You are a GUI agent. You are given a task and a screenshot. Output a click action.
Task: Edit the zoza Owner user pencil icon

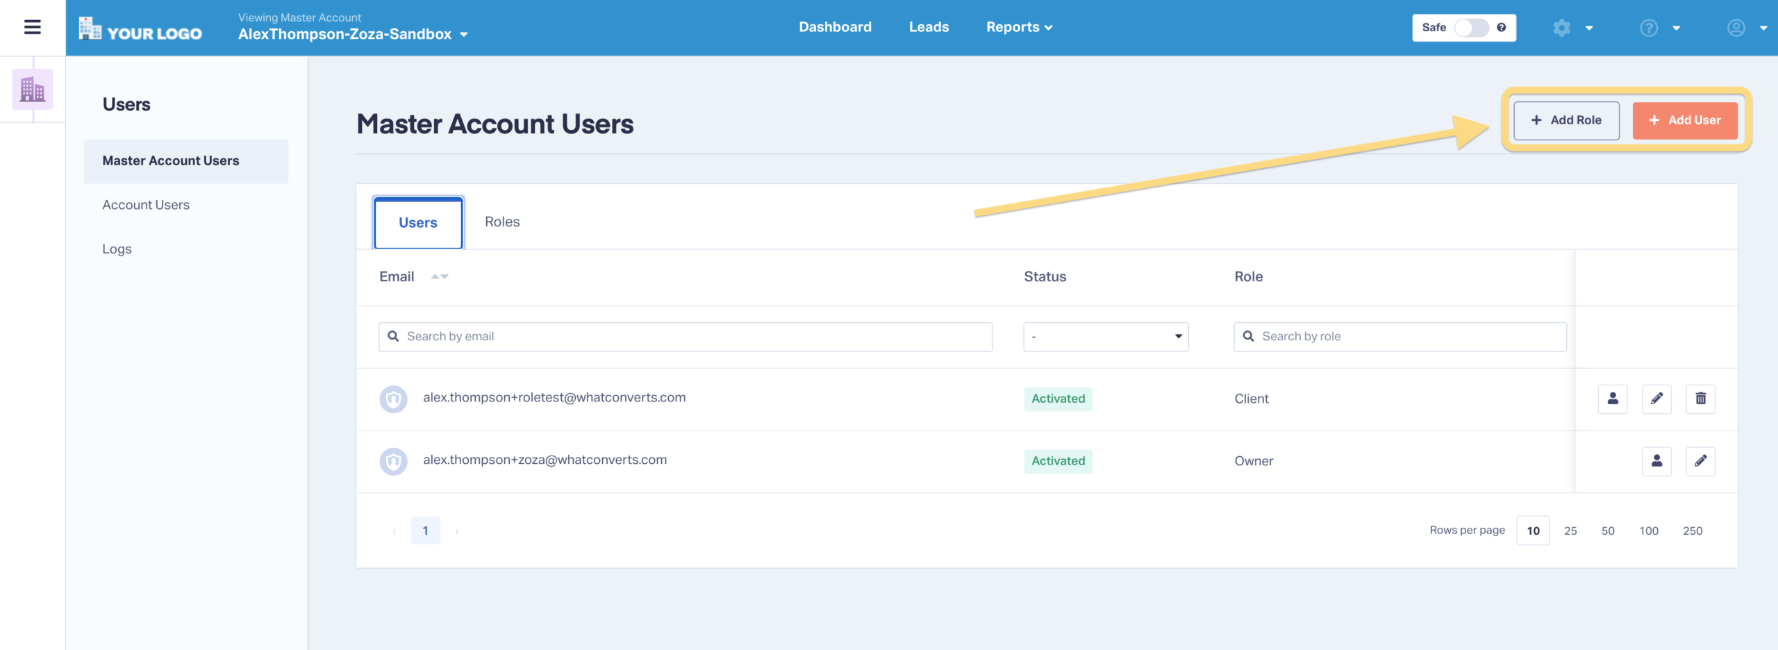[x=1700, y=461]
